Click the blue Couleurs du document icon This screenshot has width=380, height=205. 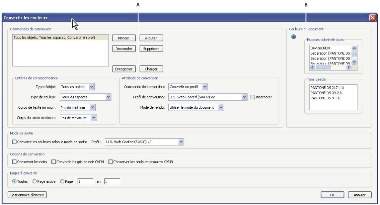click(x=293, y=37)
